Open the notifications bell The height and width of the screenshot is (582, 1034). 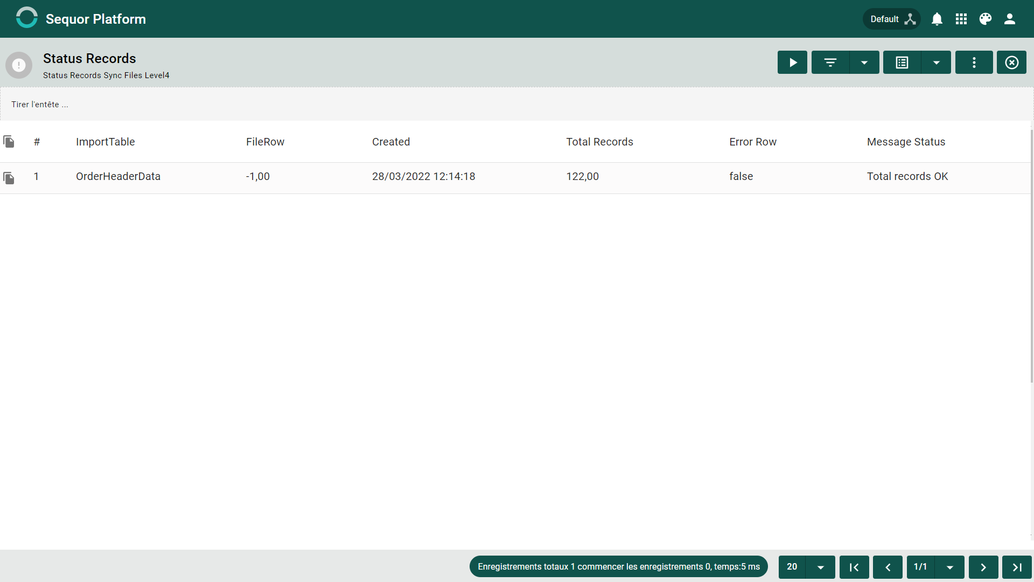[937, 19]
